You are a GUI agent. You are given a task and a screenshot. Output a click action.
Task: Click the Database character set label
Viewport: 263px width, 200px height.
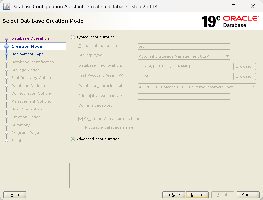(x=101, y=86)
